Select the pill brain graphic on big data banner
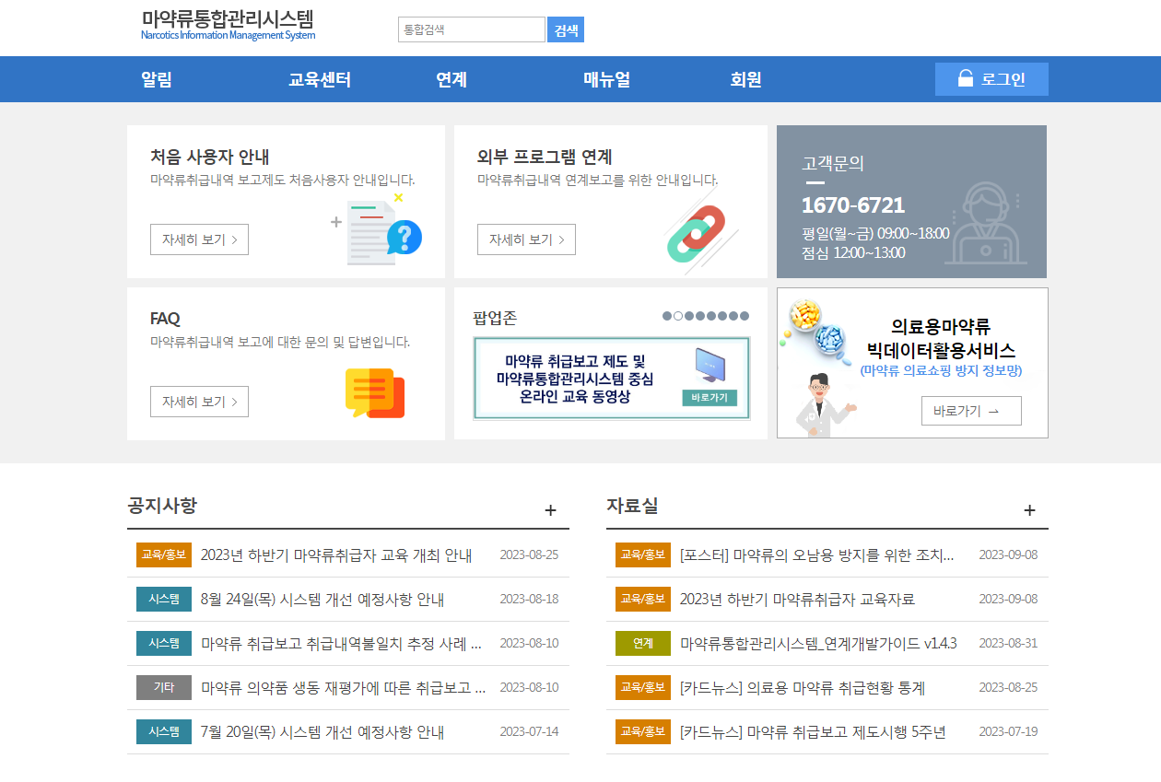The image size is (1161, 782). (x=816, y=326)
